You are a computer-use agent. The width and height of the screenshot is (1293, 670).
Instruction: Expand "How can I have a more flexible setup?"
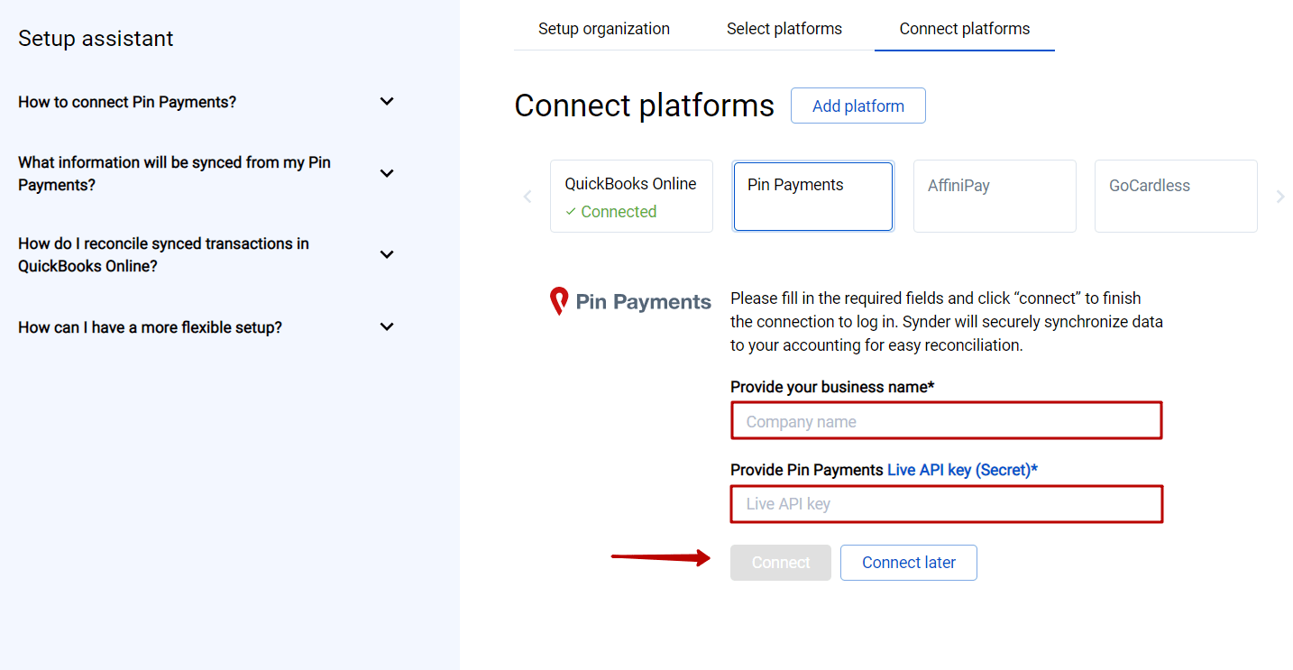point(386,326)
